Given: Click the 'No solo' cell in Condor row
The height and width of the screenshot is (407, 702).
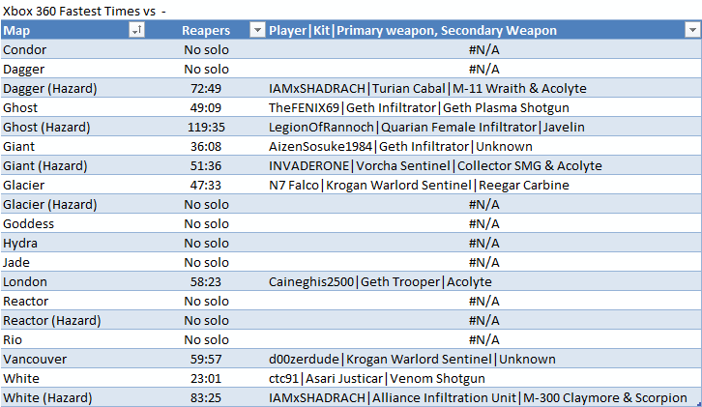Looking at the screenshot, I should pos(206,49).
